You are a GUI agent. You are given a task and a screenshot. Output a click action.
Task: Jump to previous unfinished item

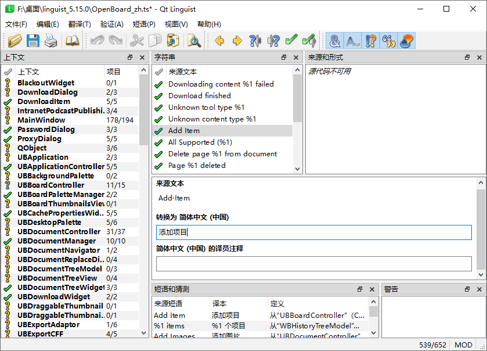pyautogui.click(x=255, y=41)
